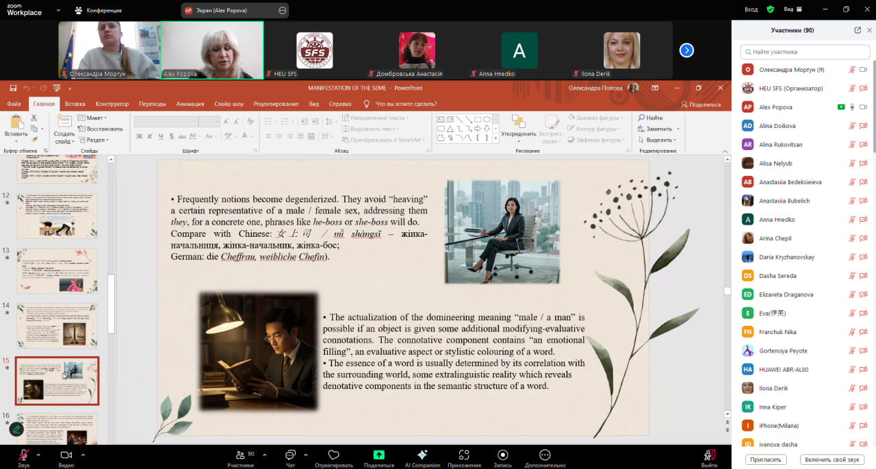Open the Дополнительно more options icon

545,455
